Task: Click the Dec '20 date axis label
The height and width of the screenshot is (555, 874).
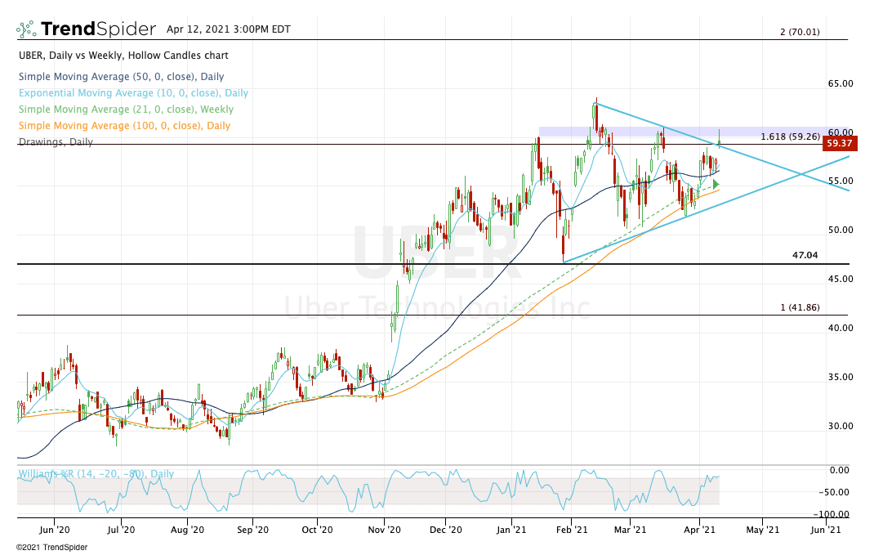Action: click(x=446, y=530)
